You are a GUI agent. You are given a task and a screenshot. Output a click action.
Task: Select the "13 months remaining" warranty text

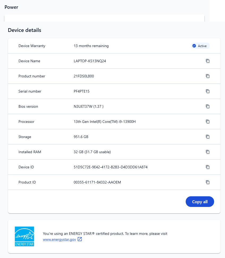pyautogui.click(x=91, y=46)
